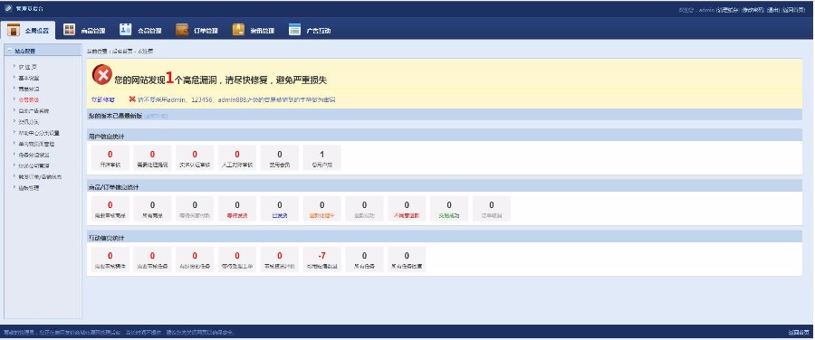815x340 pixels.
Task: Click the 人工对账审核 statistic card
Action: (x=237, y=158)
